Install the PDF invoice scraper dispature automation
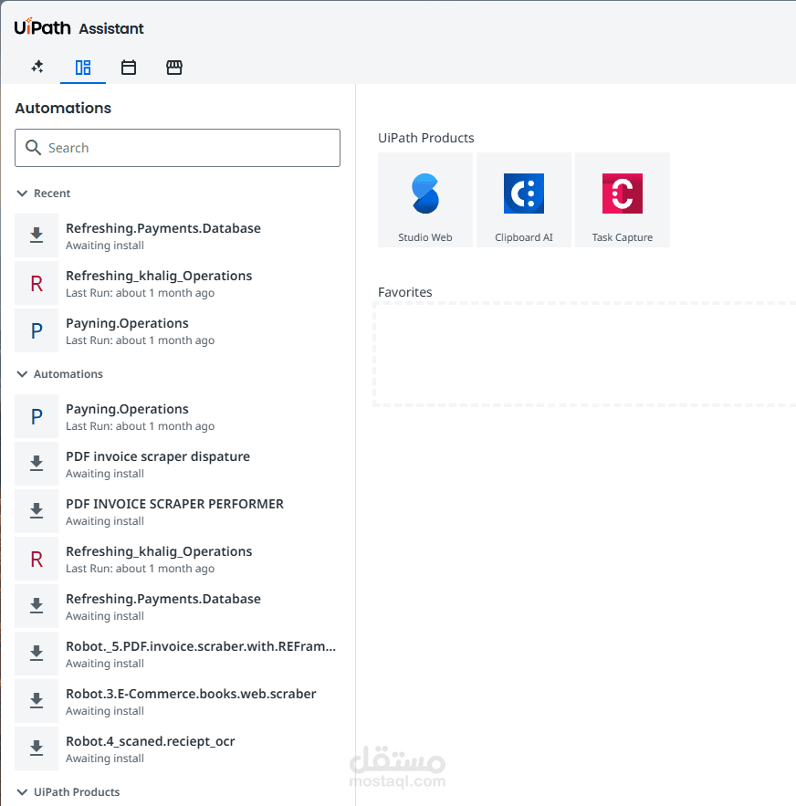This screenshot has width=796, height=806. click(x=37, y=464)
